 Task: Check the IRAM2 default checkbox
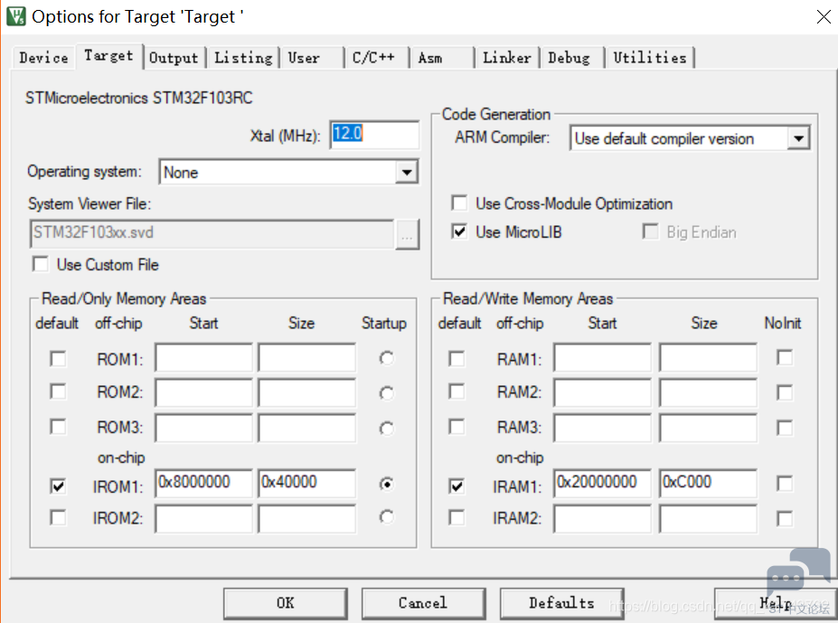click(457, 517)
